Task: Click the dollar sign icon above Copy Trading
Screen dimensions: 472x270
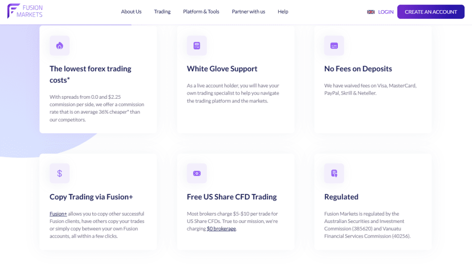Action: [x=59, y=173]
